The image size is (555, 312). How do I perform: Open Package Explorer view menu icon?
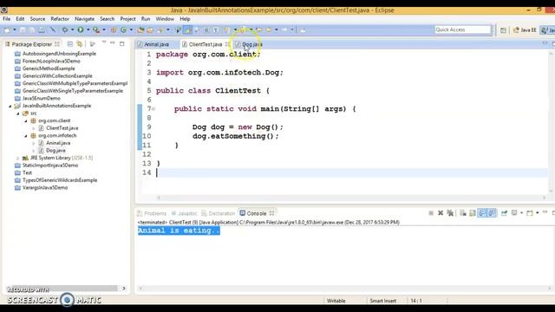(104, 42)
